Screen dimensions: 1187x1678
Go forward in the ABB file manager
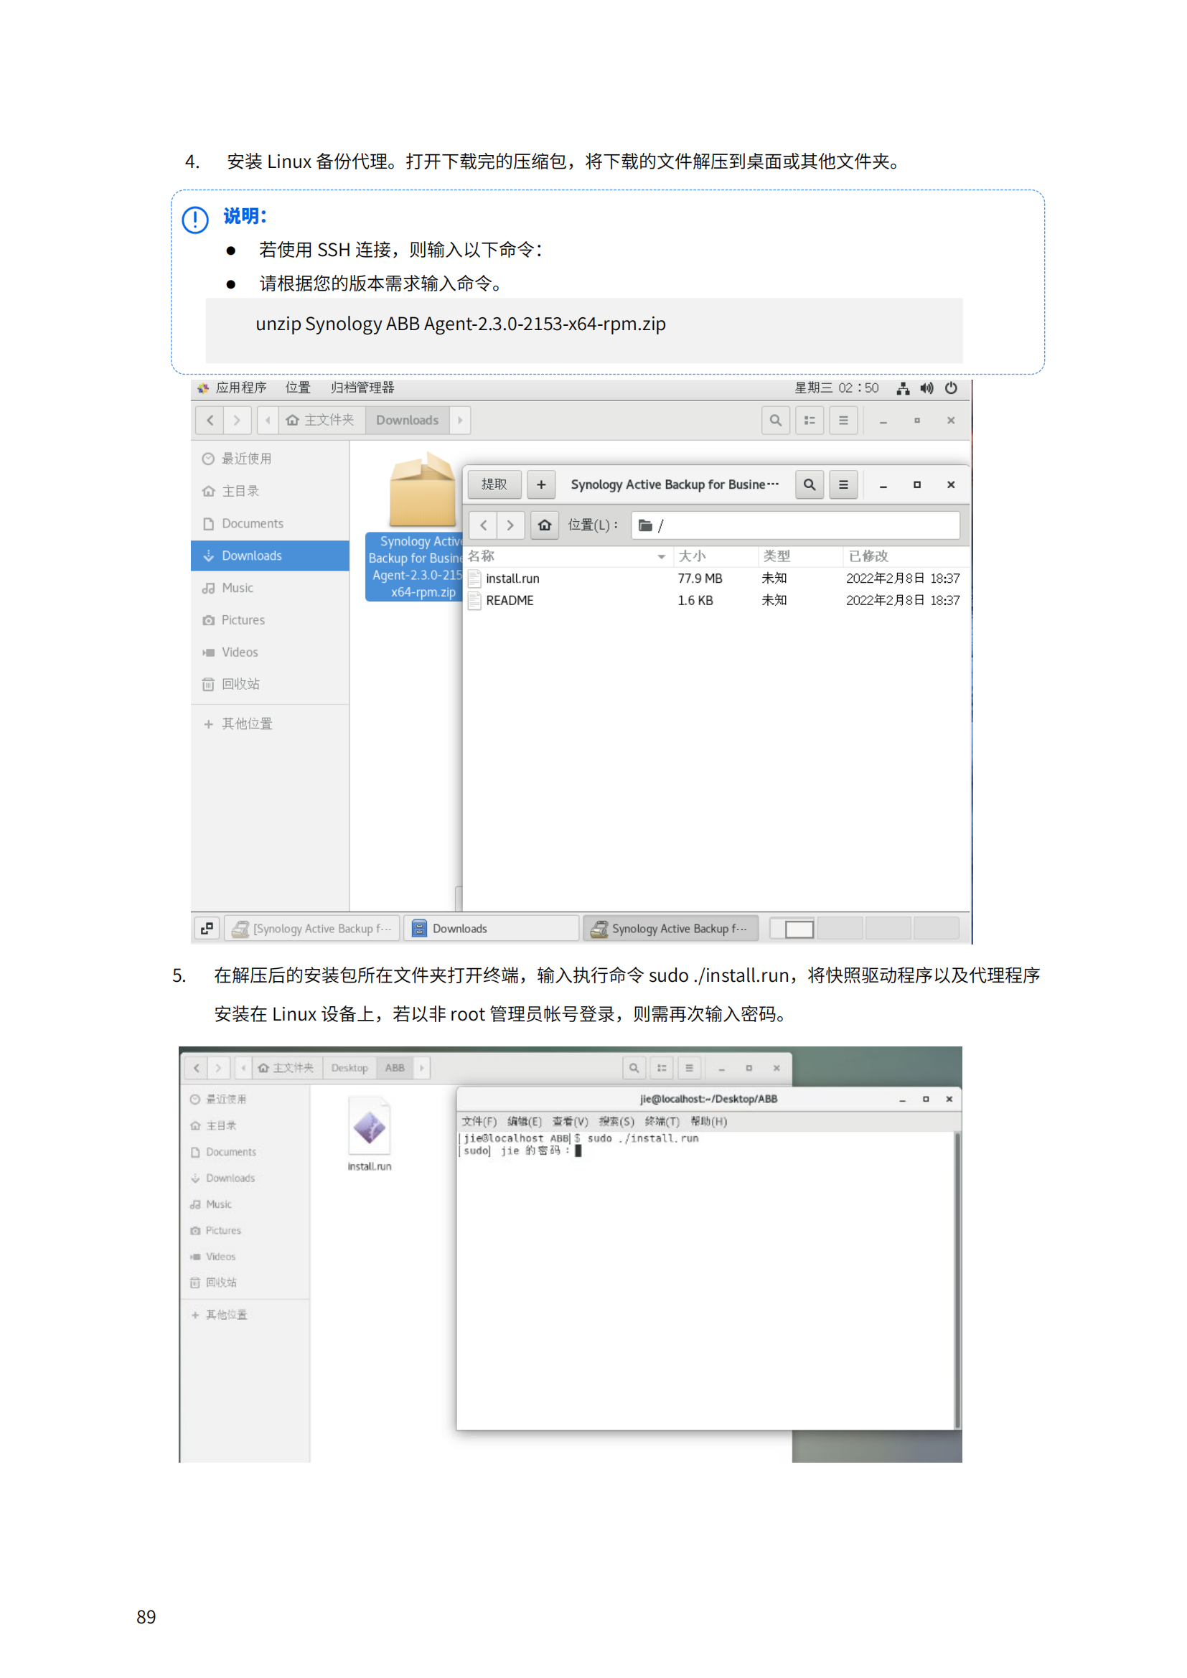(x=218, y=1068)
